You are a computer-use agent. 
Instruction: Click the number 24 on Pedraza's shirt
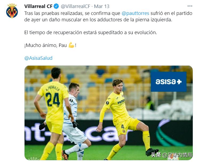53,100
